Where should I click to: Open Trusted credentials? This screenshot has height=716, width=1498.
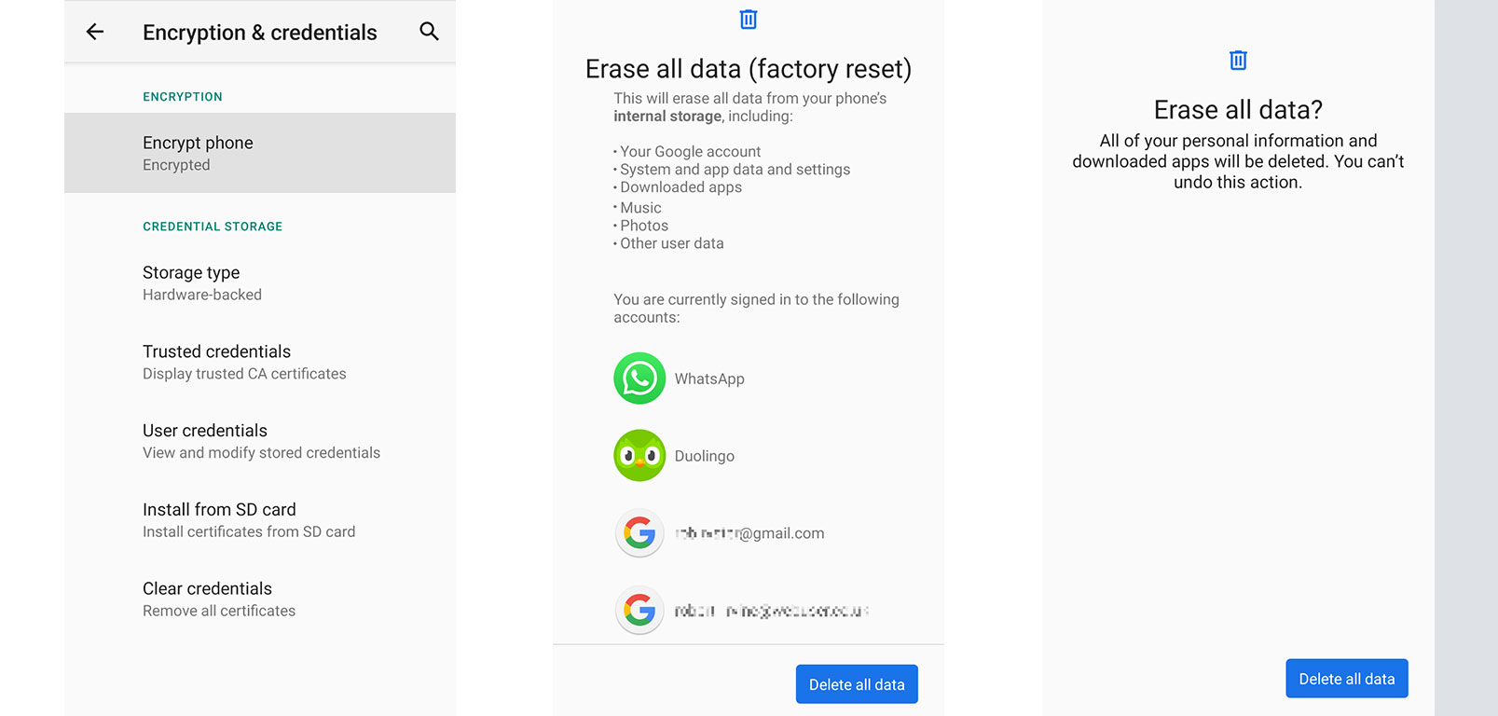260,362
